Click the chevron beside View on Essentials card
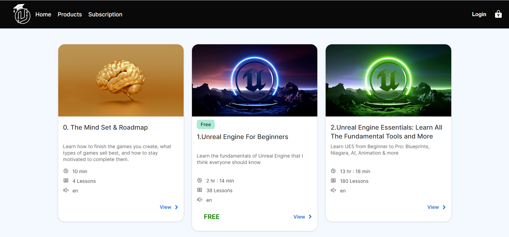Image resolution: width=509 pixels, height=237 pixels. [444, 207]
